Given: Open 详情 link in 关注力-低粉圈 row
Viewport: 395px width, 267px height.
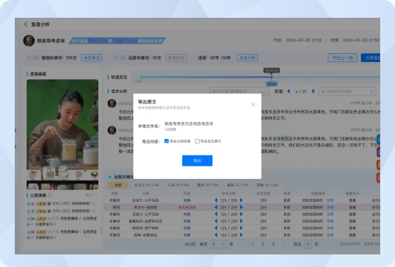Looking at the screenshot, I should [330, 207].
